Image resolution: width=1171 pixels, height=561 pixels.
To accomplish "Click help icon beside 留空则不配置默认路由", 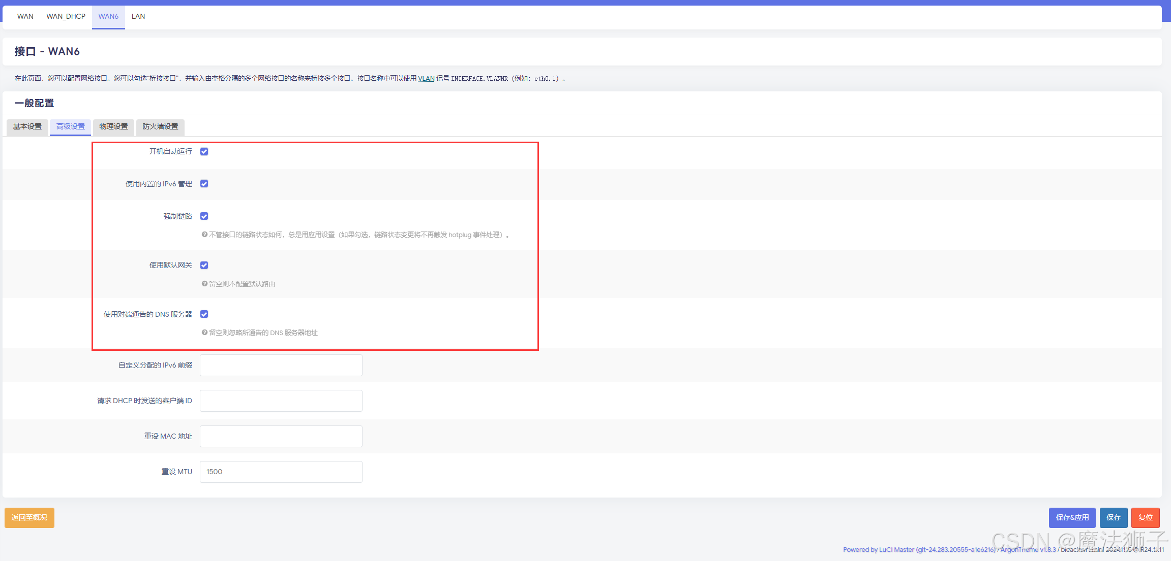I will coord(204,284).
